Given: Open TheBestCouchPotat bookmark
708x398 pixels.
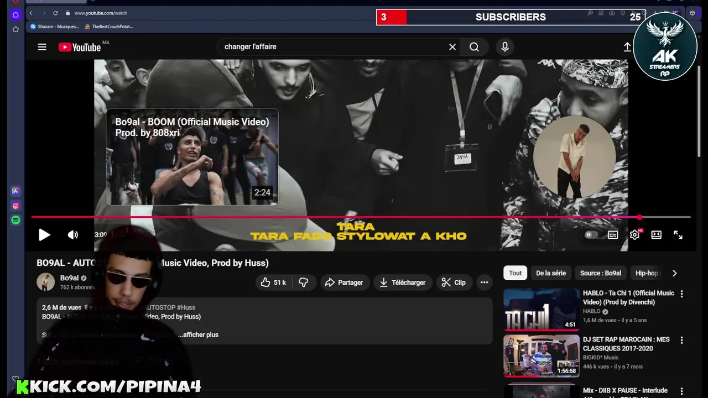Looking at the screenshot, I should tap(109, 27).
